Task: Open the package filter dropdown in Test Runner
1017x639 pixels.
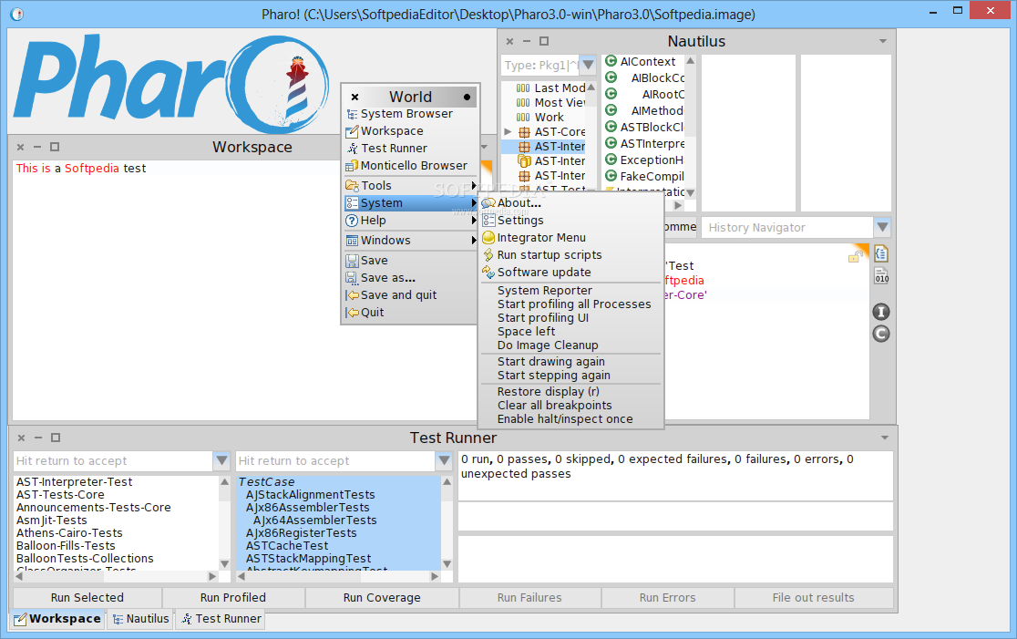Action: [221, 461]
